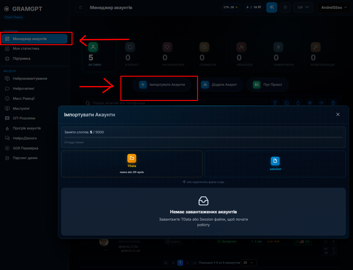Go to the previous page arrow
Screen dimensions: 353x270
(173, 262)
